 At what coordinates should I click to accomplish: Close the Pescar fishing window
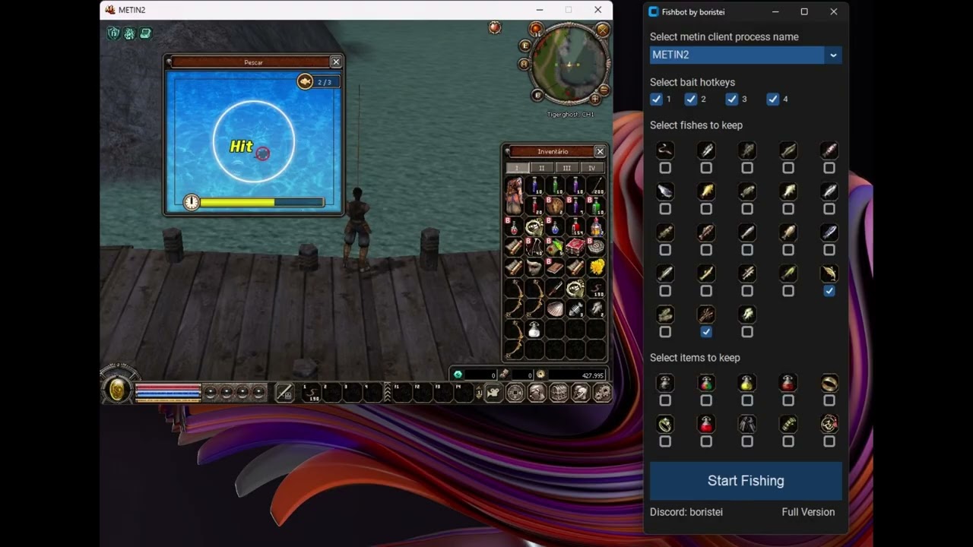coord(336,62)
